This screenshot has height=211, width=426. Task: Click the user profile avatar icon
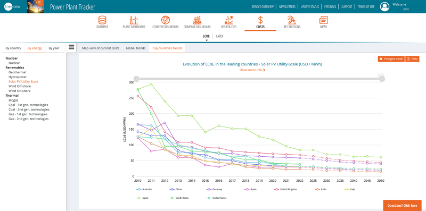pos(384,7)
